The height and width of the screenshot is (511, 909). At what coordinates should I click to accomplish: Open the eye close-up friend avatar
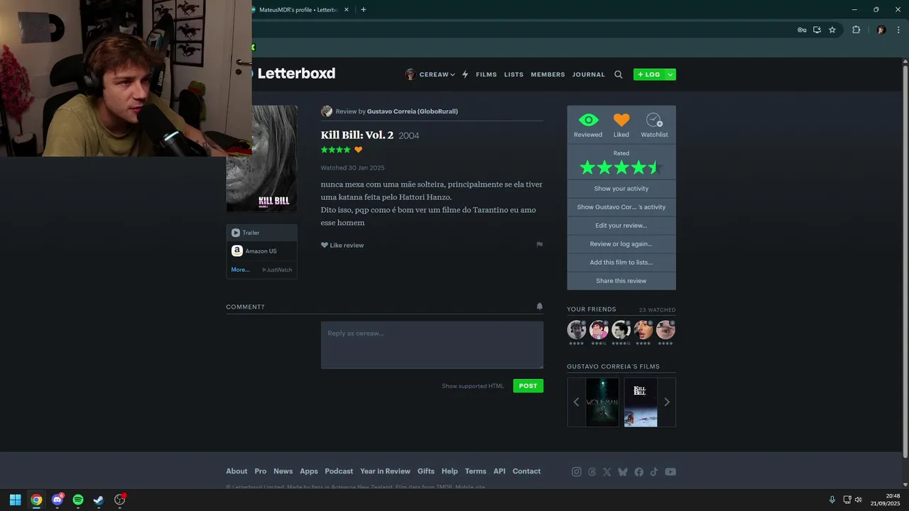(665, 329)
